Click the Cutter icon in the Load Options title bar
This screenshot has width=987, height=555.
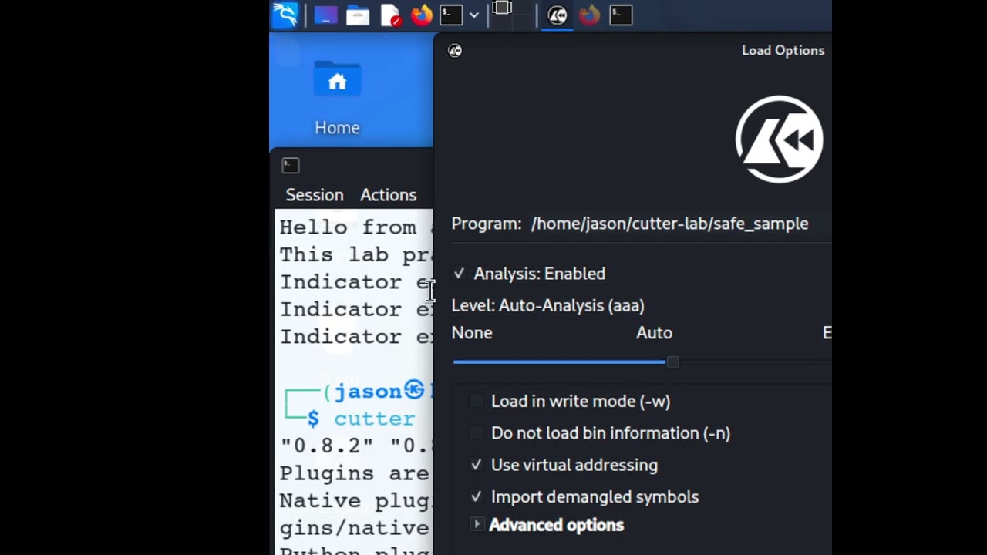point(455,50)
